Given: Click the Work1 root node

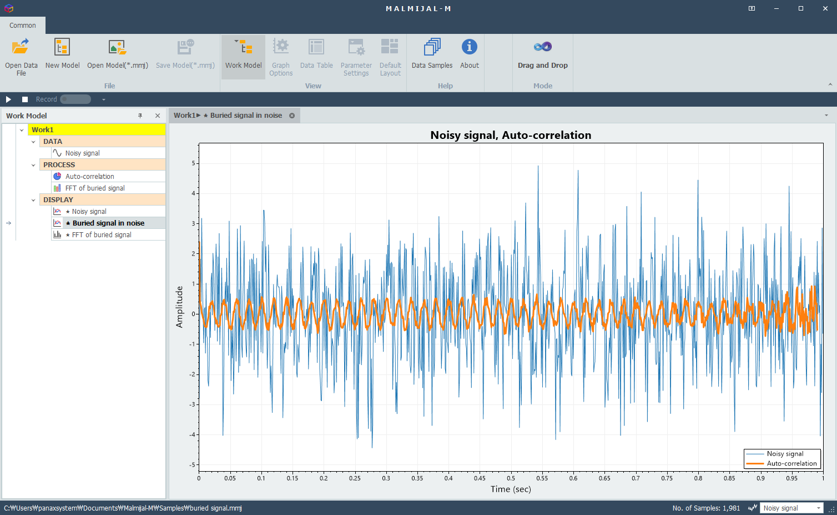Looking at the screenshot, I should tap(97, 129).
